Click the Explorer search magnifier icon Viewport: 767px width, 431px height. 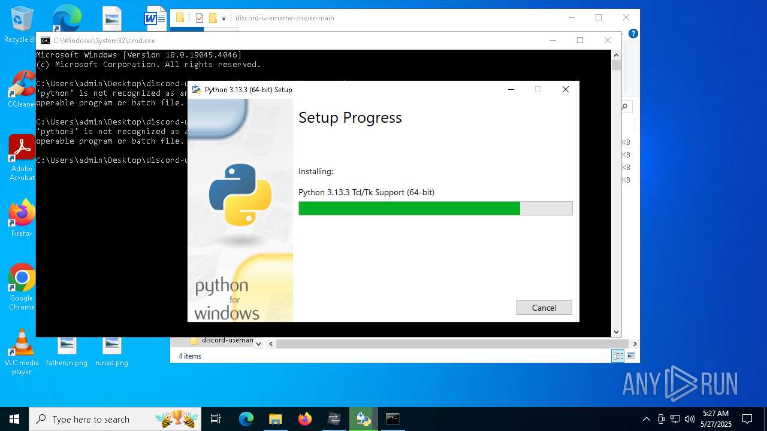[x=625, y=107]
